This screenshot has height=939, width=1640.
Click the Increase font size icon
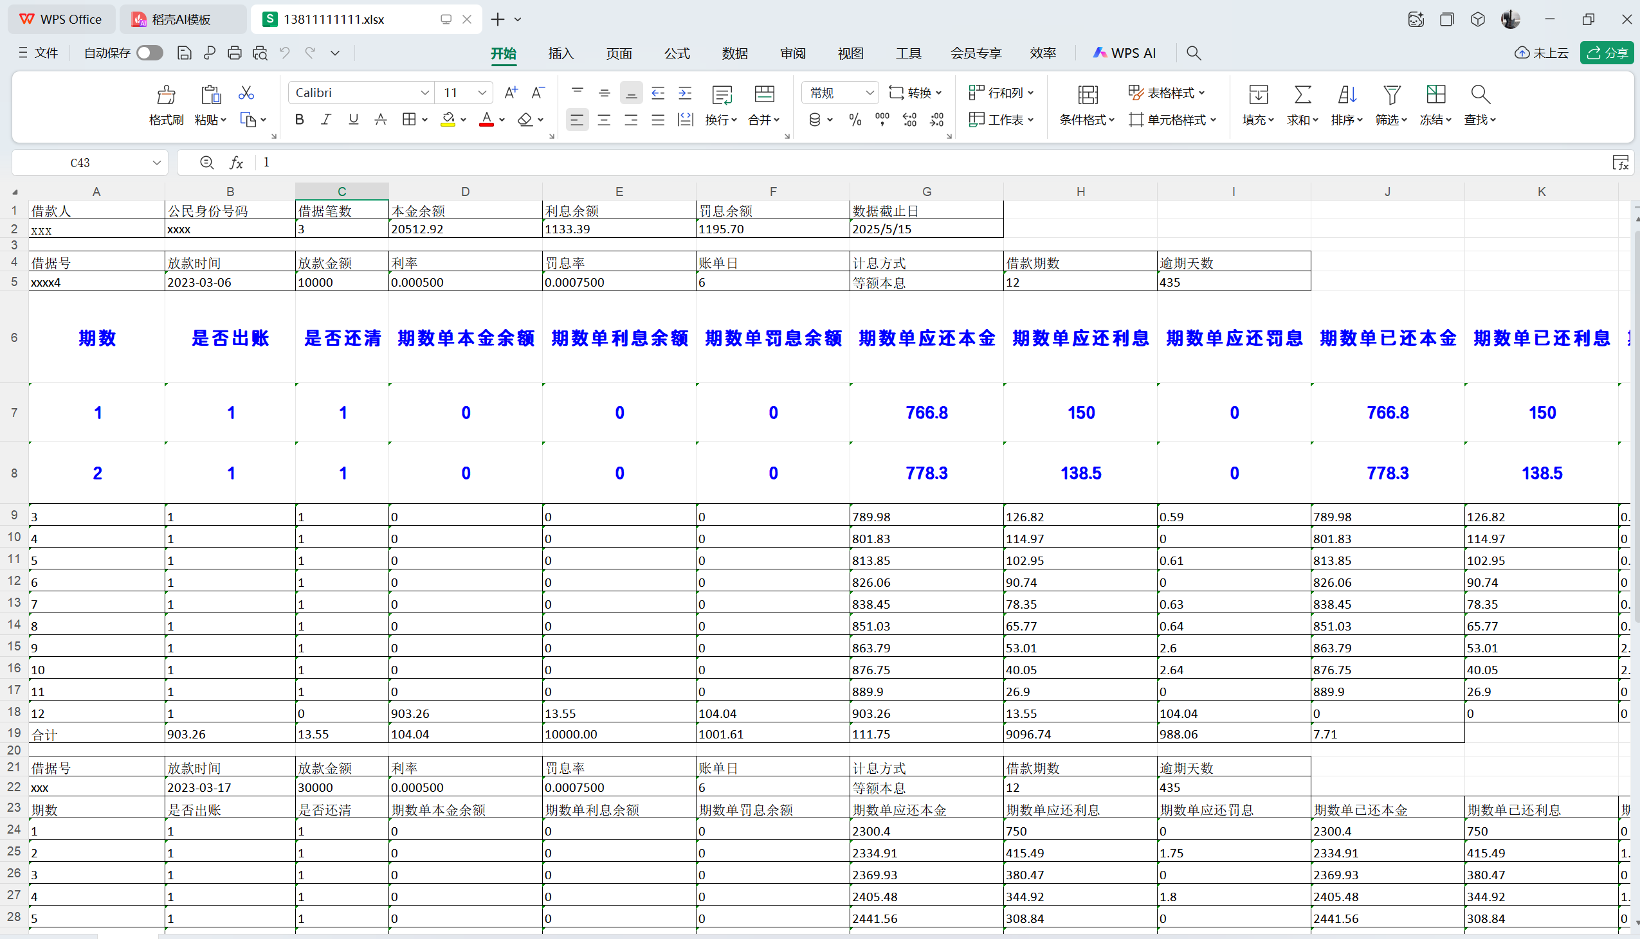[510, 93]
